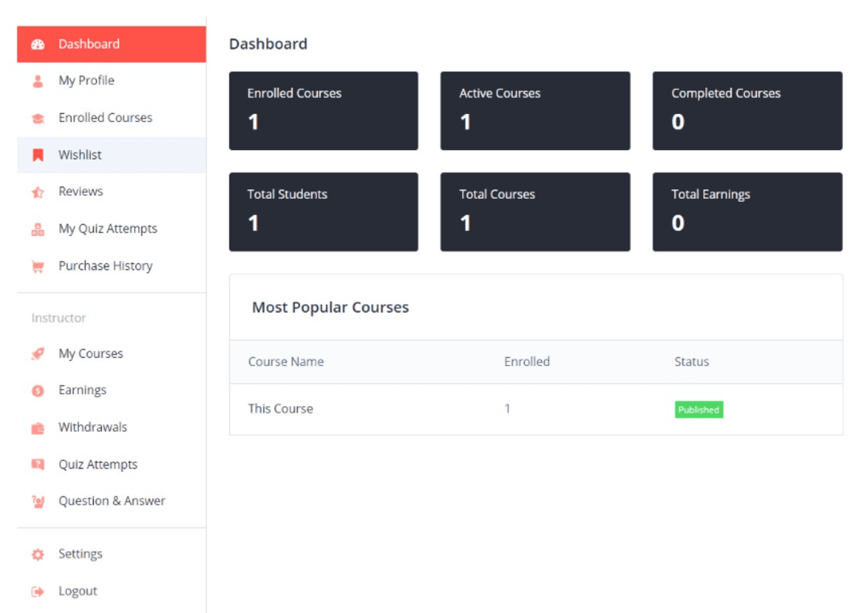Select Quiz Attempts in the Instructor menu

(x=98, y=464)
